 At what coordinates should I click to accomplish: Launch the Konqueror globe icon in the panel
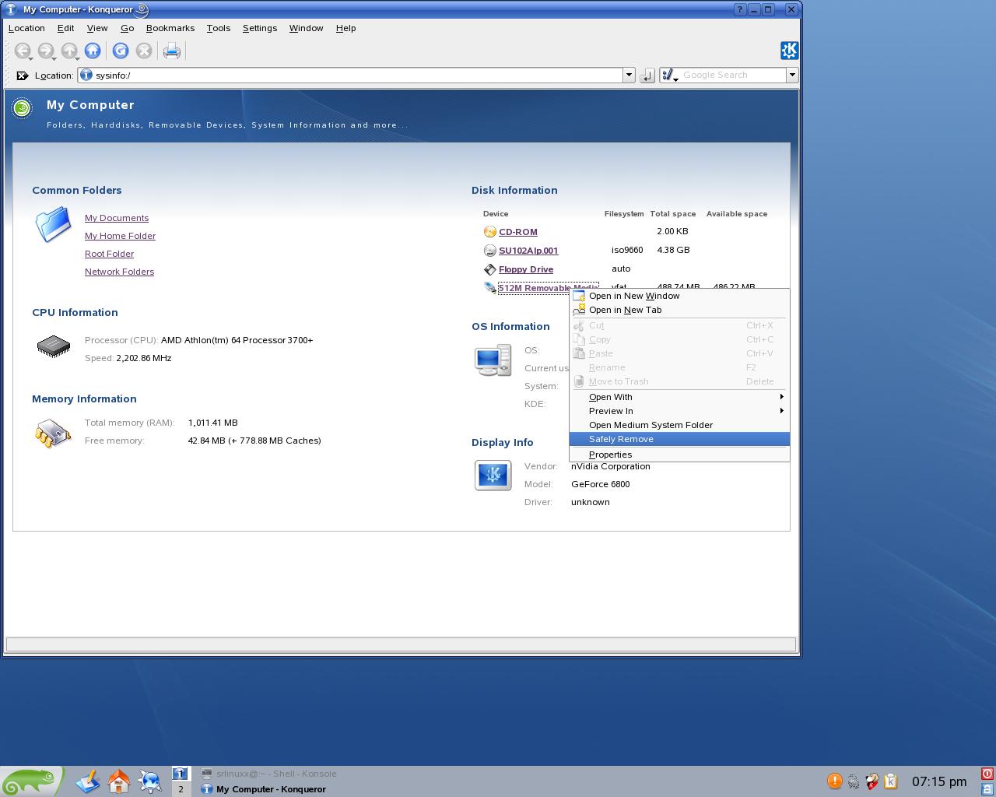click(150, 781)
